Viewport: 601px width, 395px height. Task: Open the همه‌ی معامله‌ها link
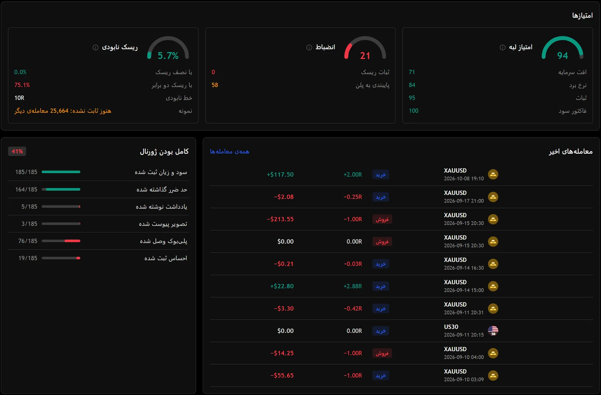[x=230, y=151]
